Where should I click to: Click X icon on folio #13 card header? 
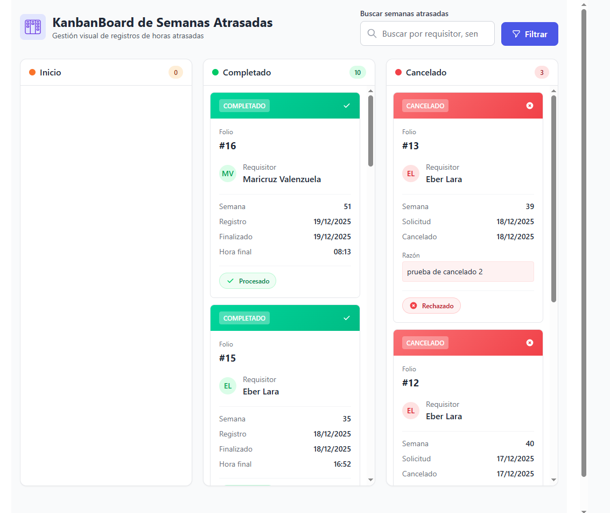[x=530, y=106]
